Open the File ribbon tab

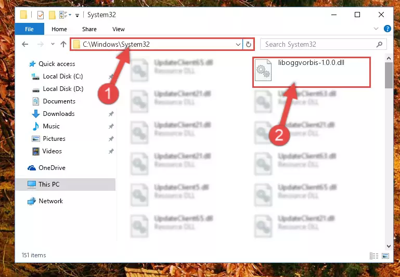point(29,29)
